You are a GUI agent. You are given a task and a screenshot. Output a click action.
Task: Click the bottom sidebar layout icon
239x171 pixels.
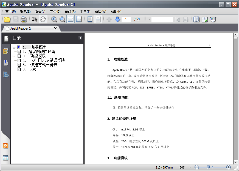[x=5, y=158]
